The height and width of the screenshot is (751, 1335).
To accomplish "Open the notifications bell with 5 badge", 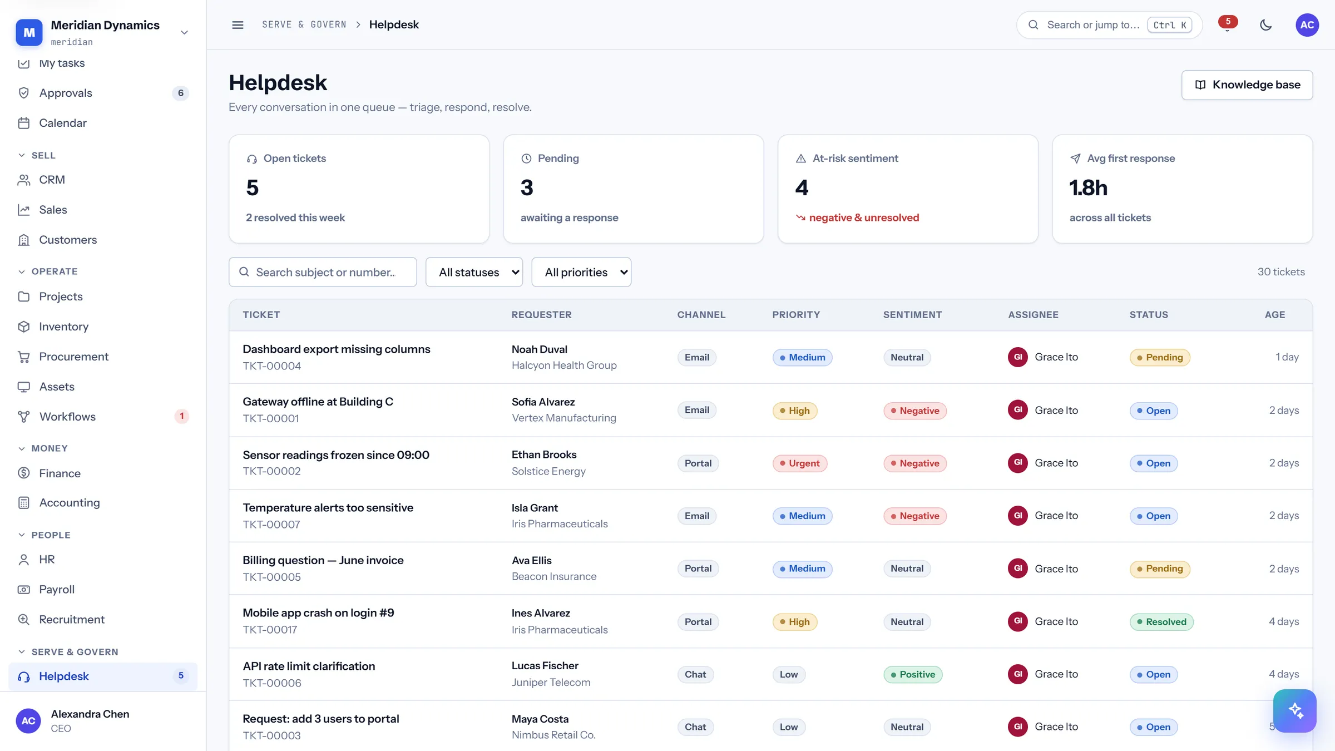I will click(x=1228, y=24).
